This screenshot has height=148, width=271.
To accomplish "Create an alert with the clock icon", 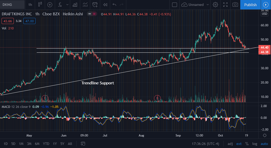I will (95, 5).
